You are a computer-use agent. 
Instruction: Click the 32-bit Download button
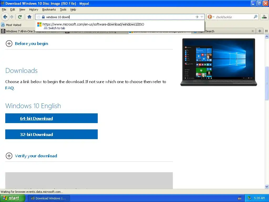pyautogui.click(x=51, y=134)
